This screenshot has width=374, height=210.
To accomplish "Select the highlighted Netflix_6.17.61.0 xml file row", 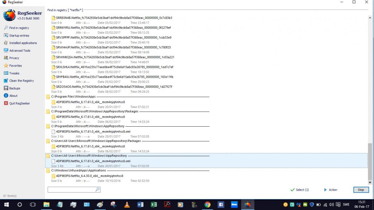I will (x=207, y=161).
